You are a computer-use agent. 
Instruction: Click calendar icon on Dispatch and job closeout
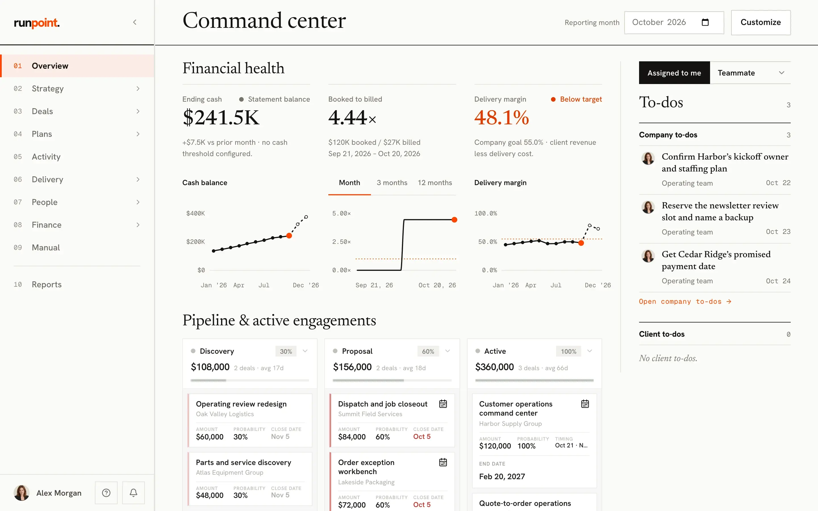pos(443,404)
